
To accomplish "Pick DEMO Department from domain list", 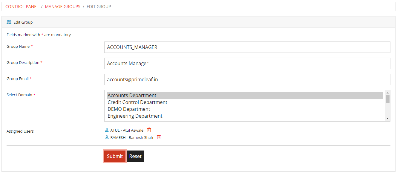I will pos(129,109).
